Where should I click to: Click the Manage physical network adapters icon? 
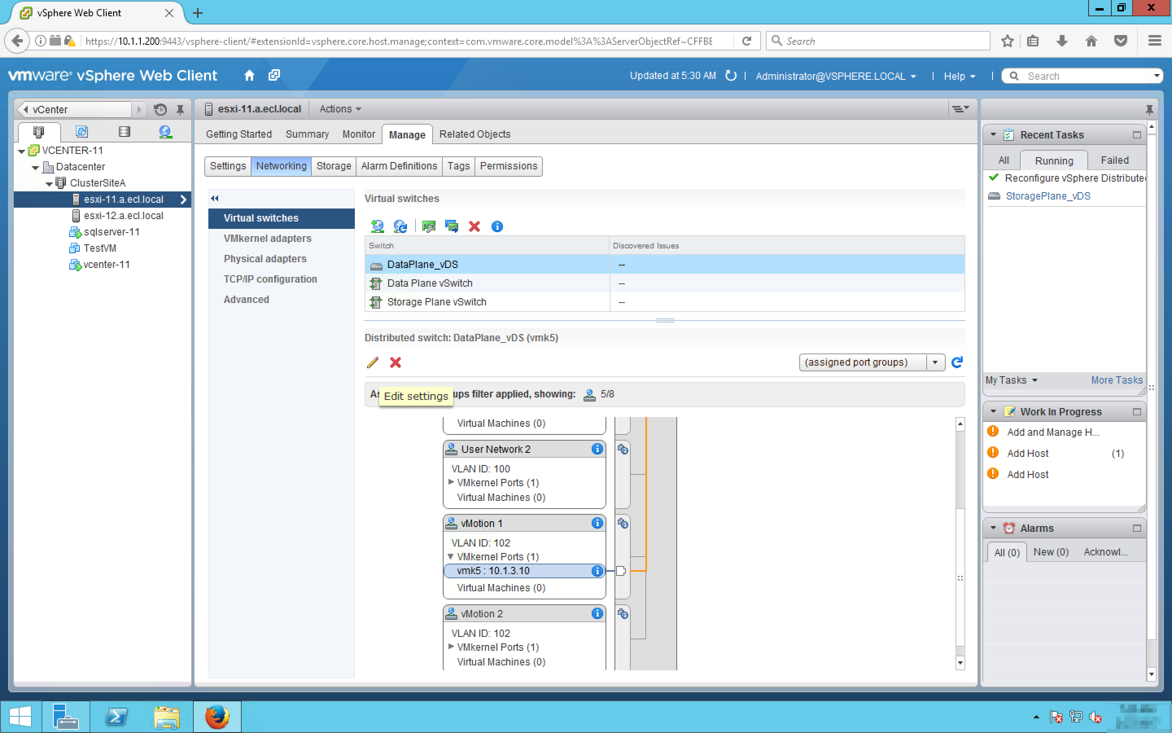pos(429,226)
